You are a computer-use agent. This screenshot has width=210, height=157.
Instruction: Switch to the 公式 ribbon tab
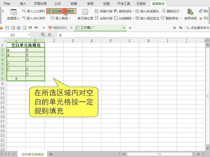[58, 4]
